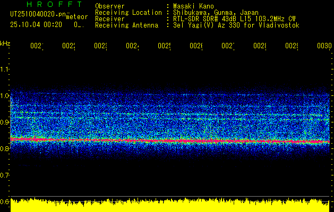
Task: Click the UT2510040020 file name
Action: (38, 14)
